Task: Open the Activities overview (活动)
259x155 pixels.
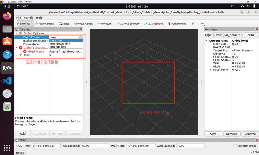Action: [x=7, y=6]
